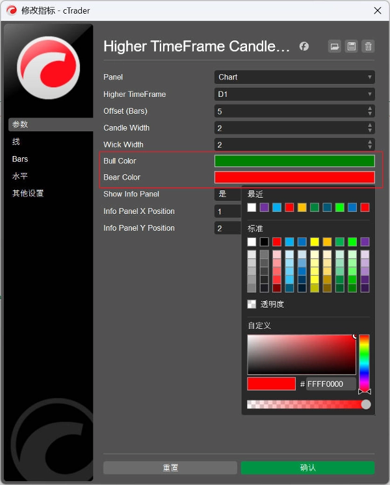Click inside the 自定义 color gradient square
The height and width of the screenshot is (485, 390).
[302, 354]
